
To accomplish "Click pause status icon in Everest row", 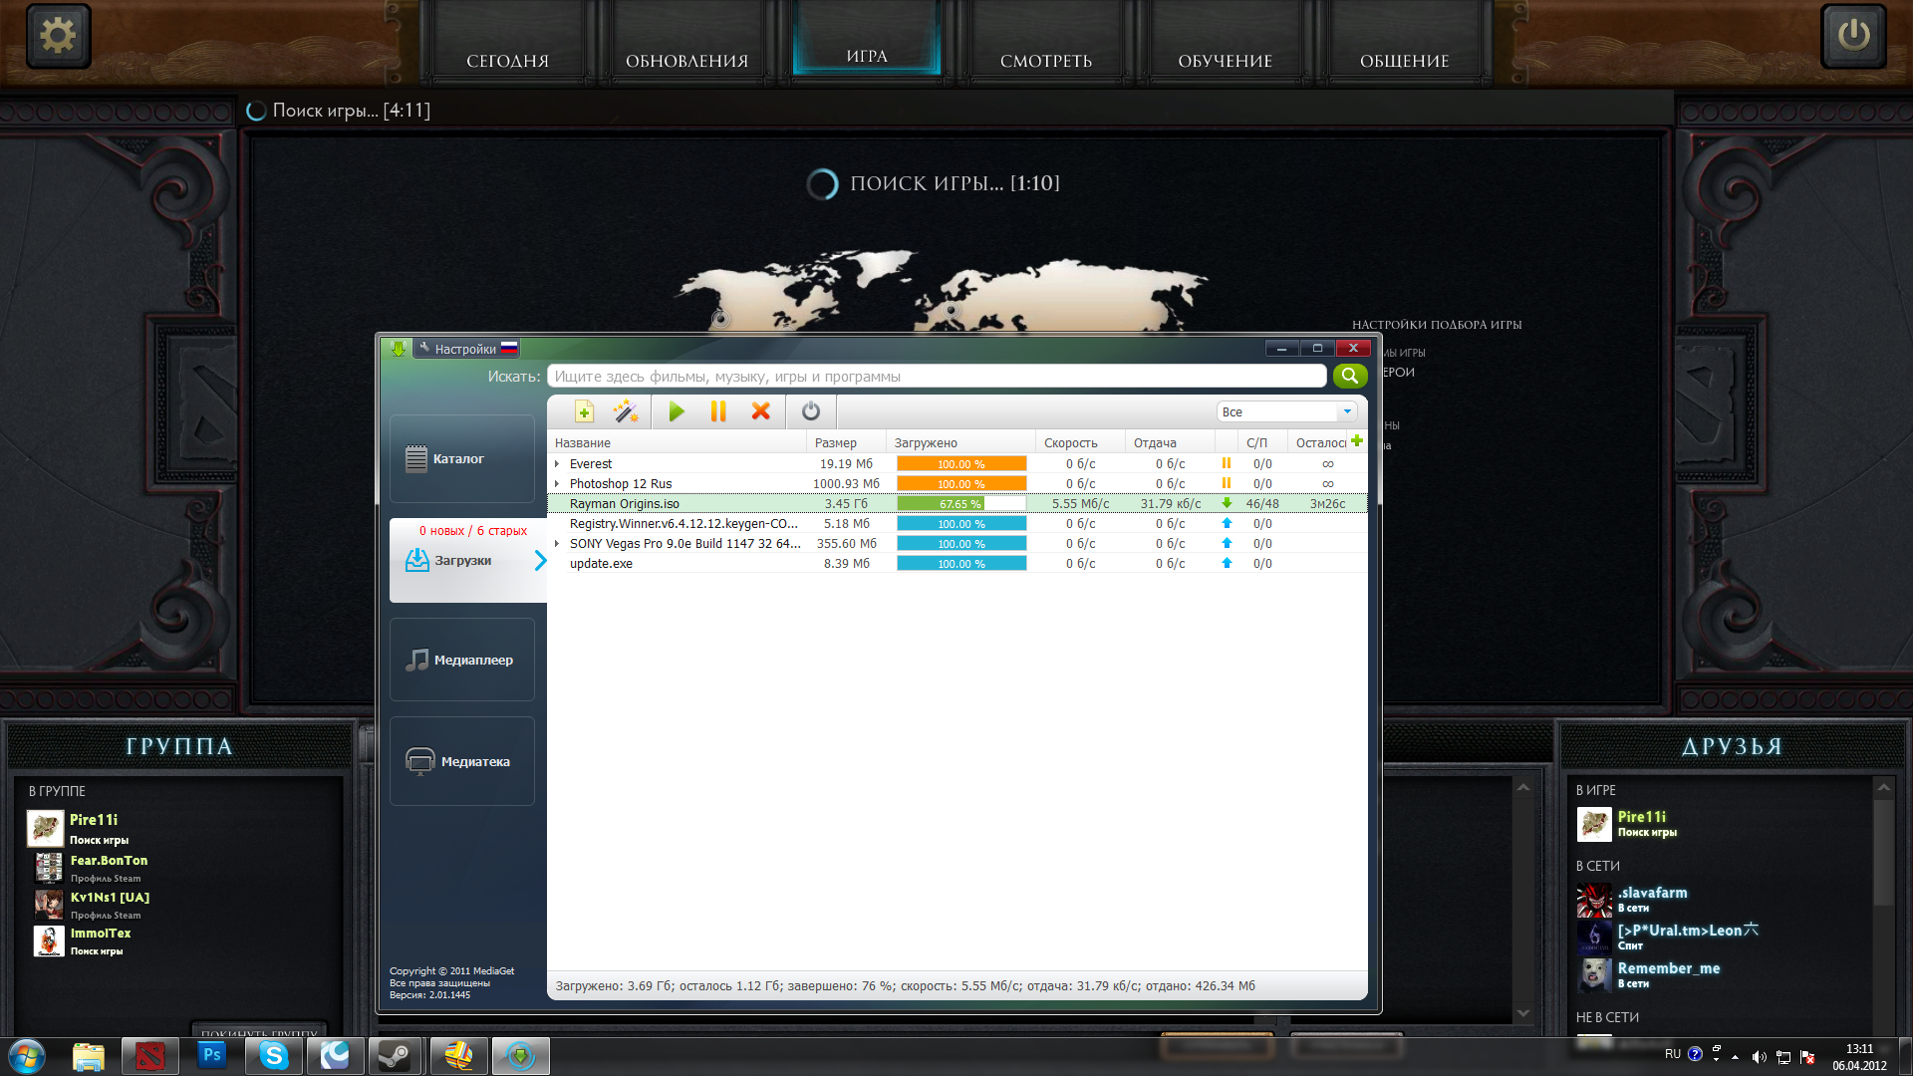I will (x=1227, y=463).
